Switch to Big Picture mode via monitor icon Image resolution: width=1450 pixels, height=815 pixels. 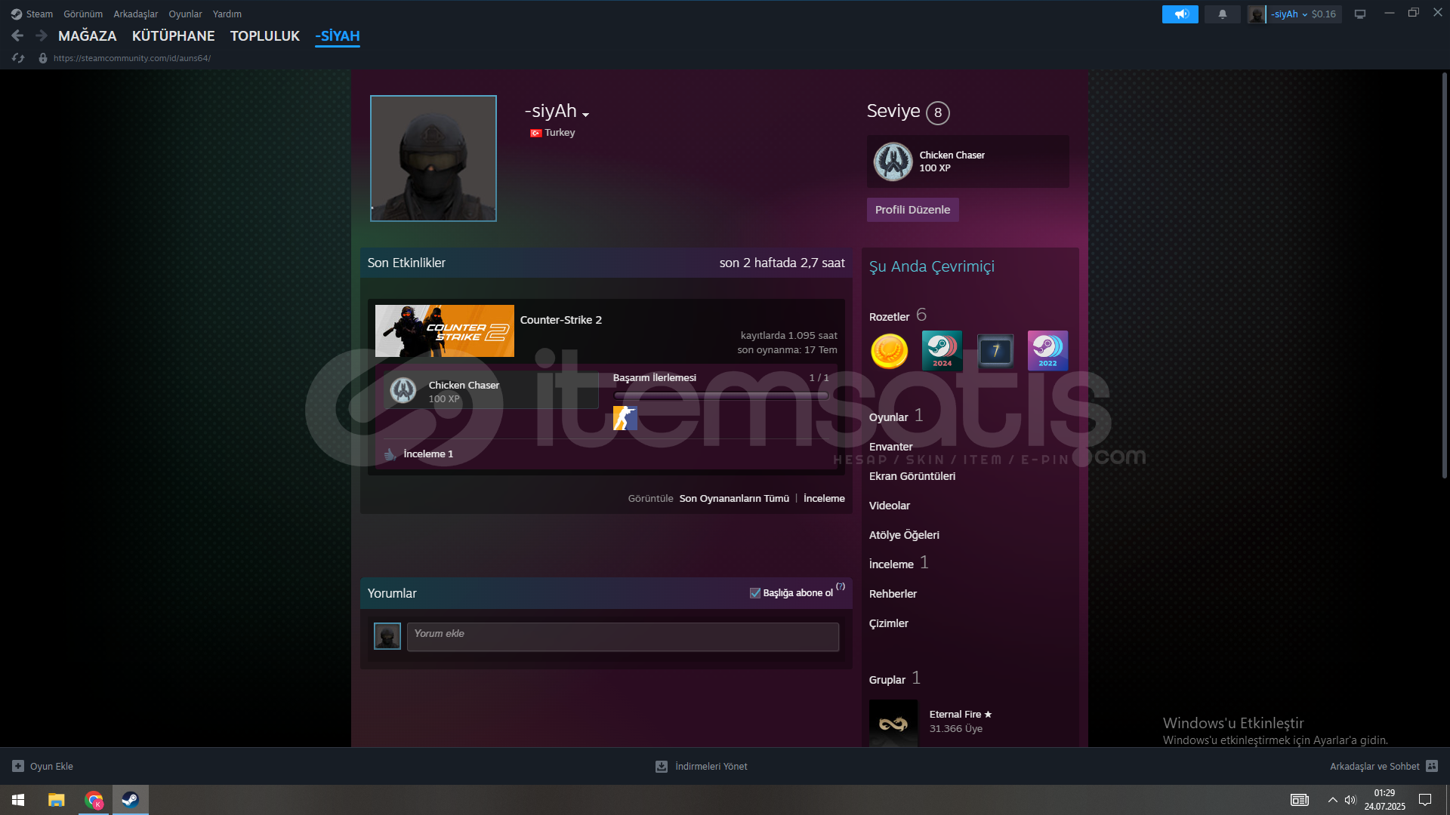point(1360,14)
